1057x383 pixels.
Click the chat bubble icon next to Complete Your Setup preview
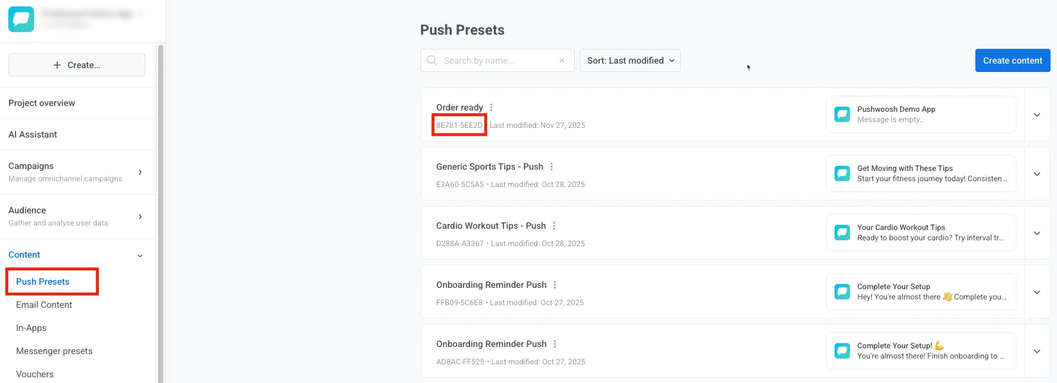click(x=842, y=291)
